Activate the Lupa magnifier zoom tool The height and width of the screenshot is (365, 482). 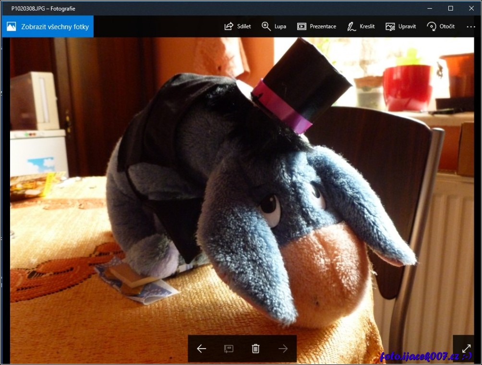click(274, 26)
